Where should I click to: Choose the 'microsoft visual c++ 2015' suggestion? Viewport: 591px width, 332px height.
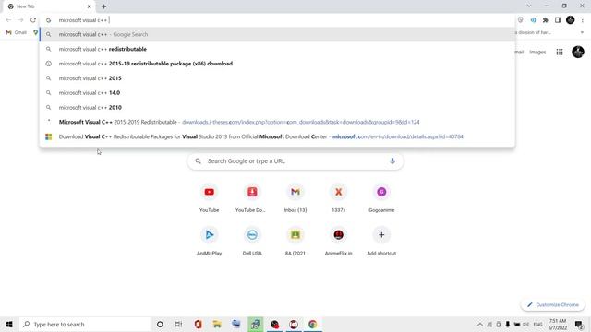click(277, 78)
